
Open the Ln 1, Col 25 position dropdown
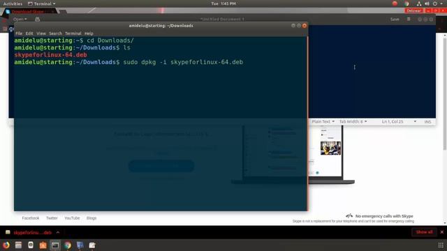[x=399, y=121]
